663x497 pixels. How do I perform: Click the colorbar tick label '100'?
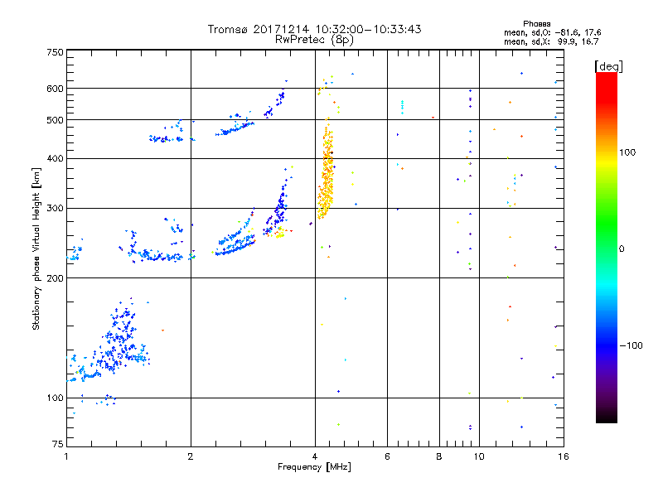coord(627,152)
